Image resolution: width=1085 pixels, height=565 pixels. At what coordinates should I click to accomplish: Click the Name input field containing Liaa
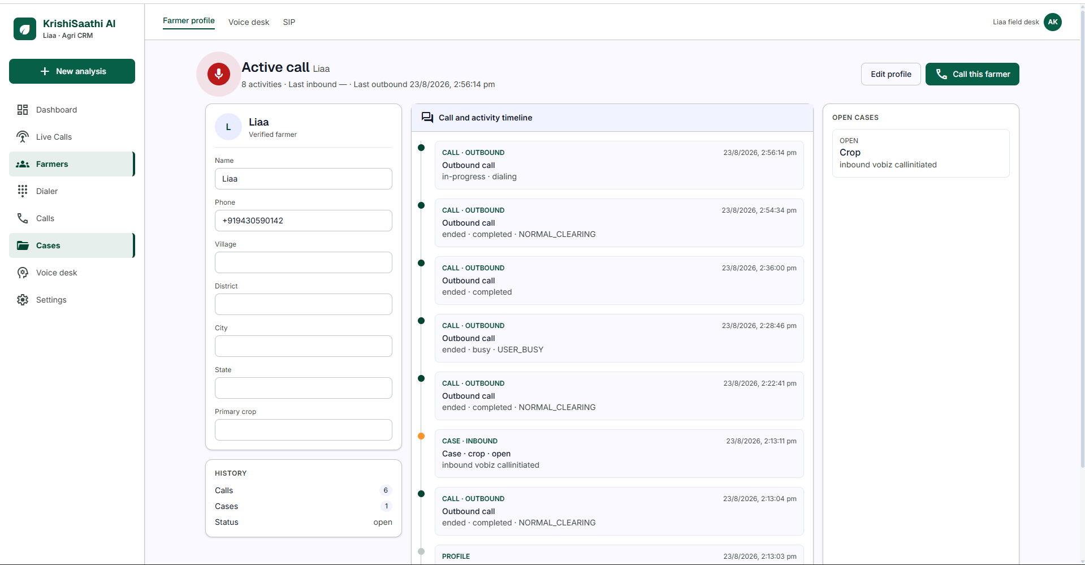tap(304, 179)
